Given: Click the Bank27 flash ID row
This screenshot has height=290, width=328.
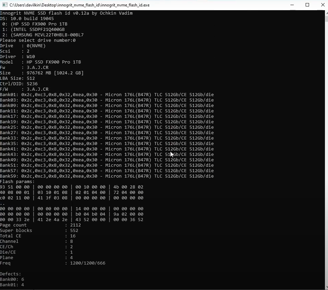Looking at the screenshot, I should click(x=107, y=133).
